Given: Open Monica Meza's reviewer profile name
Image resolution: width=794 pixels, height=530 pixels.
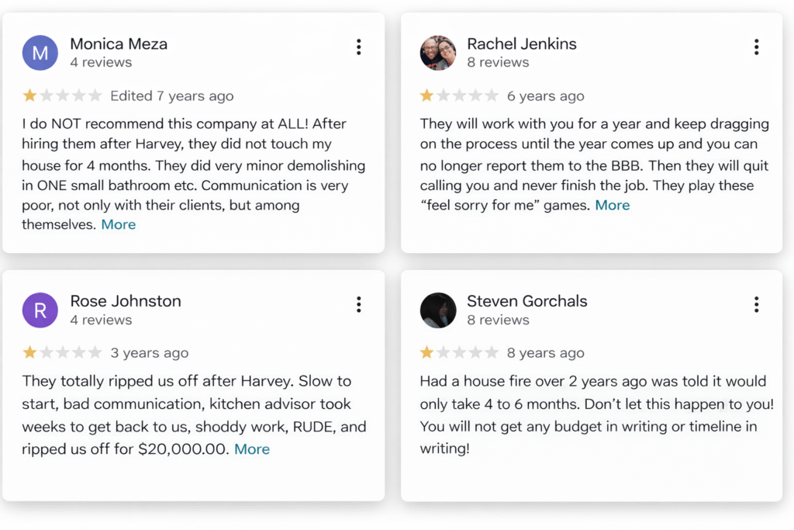Looking at the screenshot, I should point(119,43).
